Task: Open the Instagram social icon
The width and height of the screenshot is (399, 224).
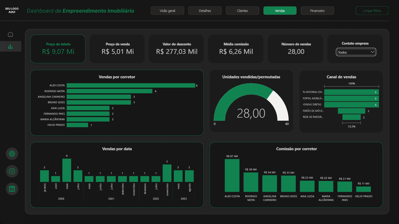Action: pyautogui.click(x=12, y=171)
